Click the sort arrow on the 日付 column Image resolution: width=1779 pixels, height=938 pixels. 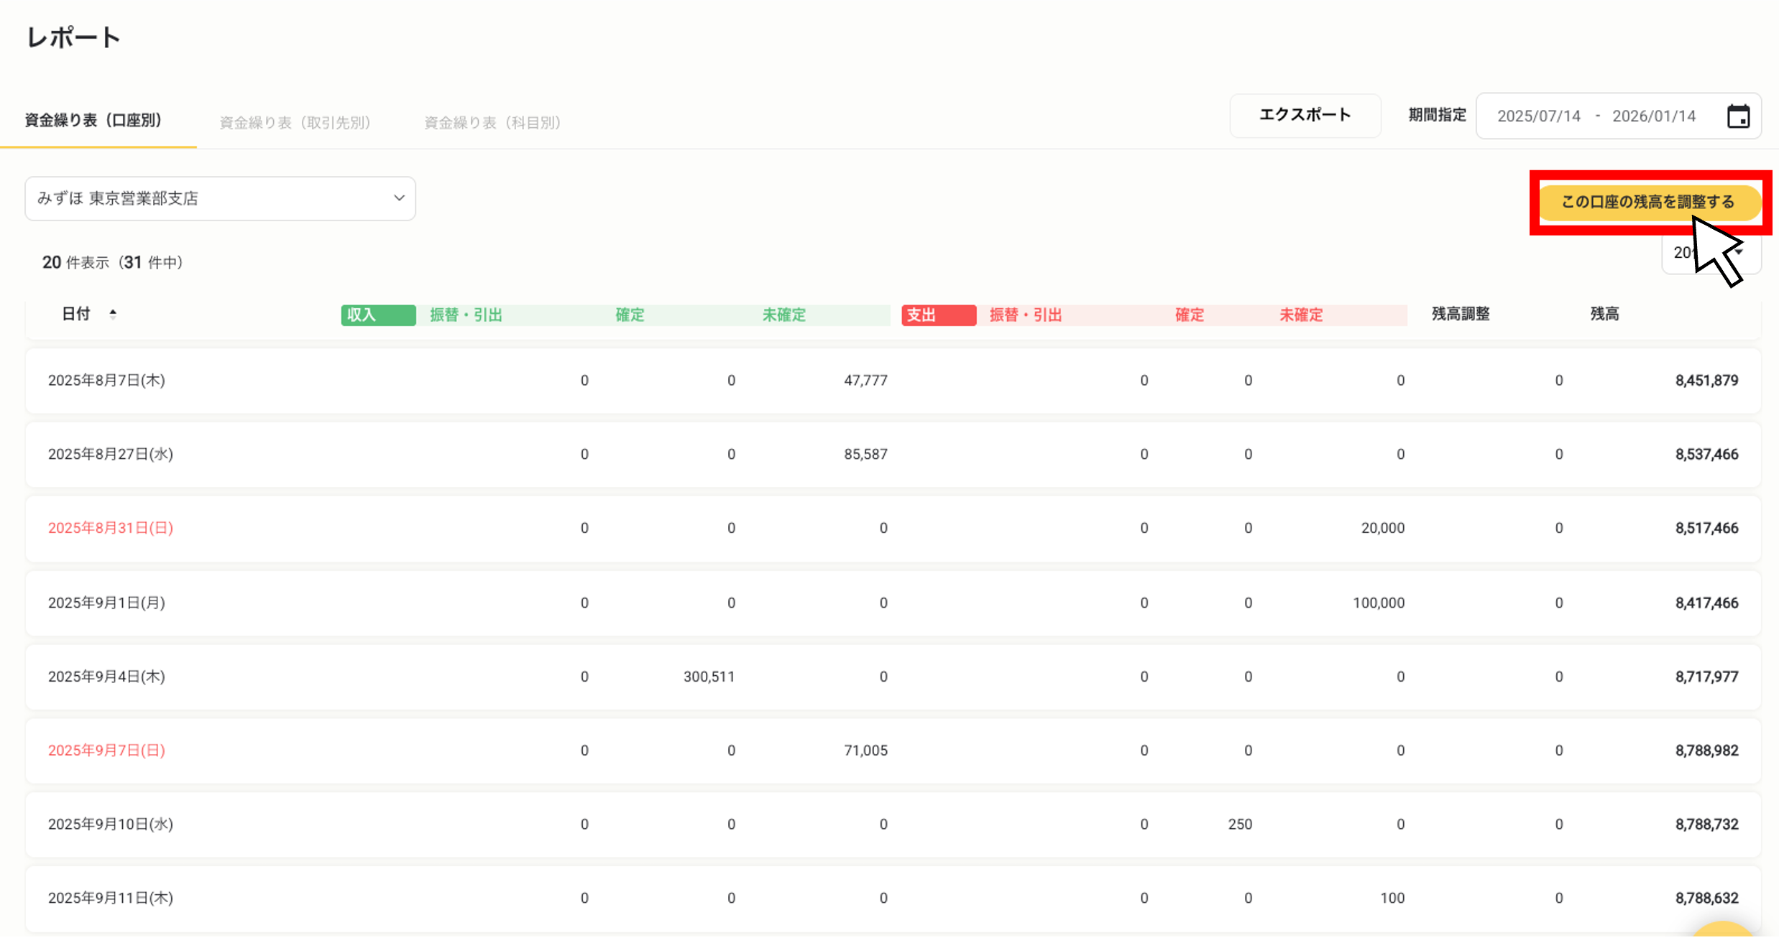(x=114, y=314)
